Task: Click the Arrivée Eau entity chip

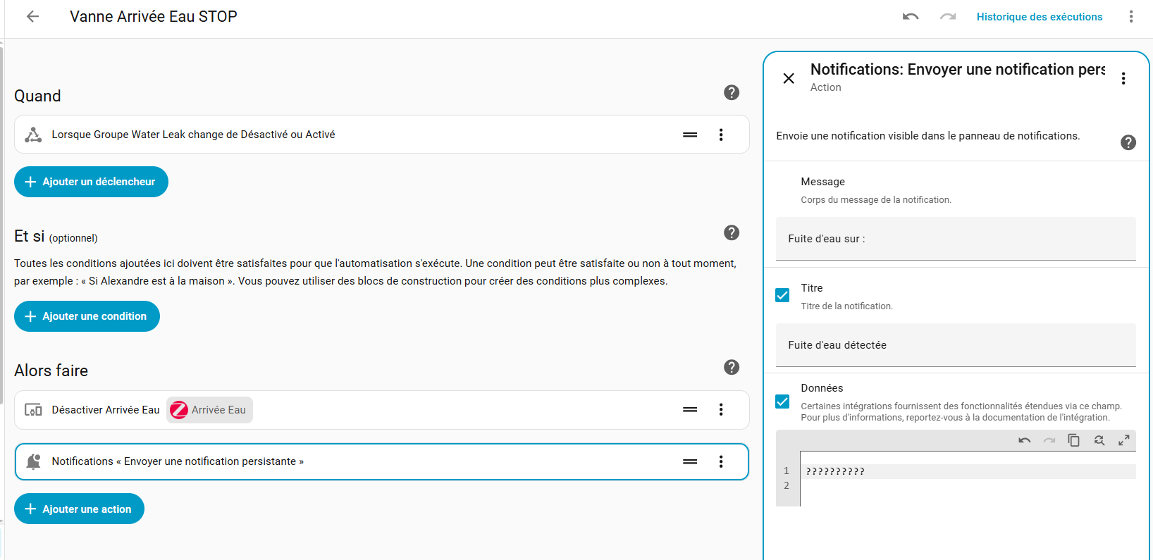Action: [209, 410]
